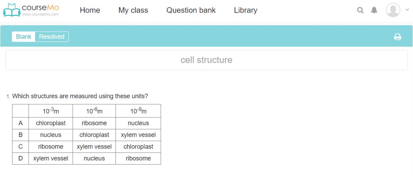The width and height of the screenshot is (413, 176).
Task: Switch to Blank view
Action: (x=24, y=37)
